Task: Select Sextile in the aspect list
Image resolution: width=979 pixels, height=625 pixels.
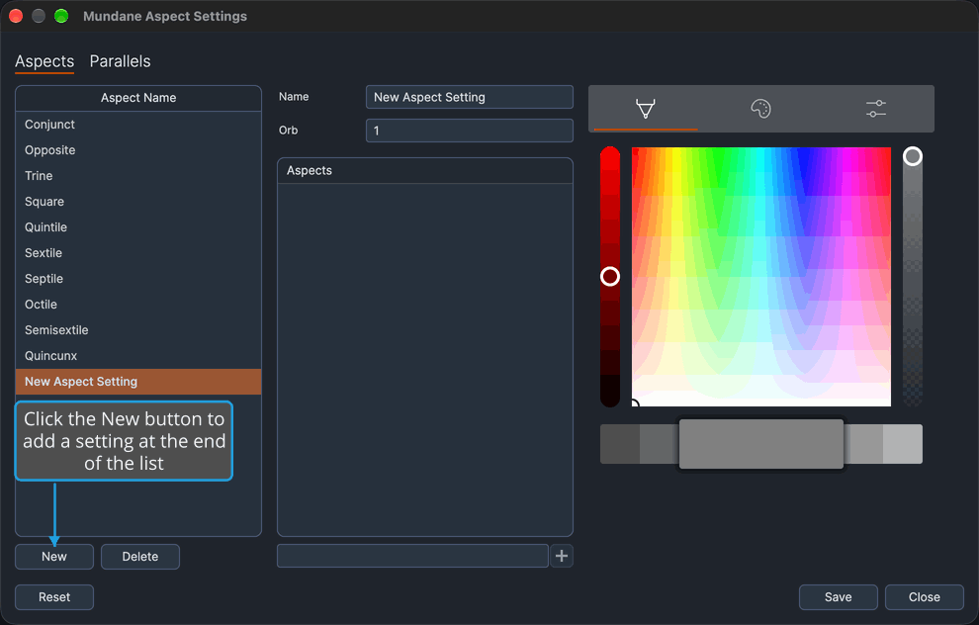Action: [x=138, y=253]
